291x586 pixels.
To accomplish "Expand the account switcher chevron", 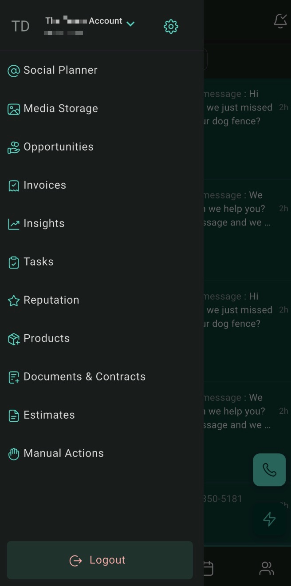I will point(130,24).
